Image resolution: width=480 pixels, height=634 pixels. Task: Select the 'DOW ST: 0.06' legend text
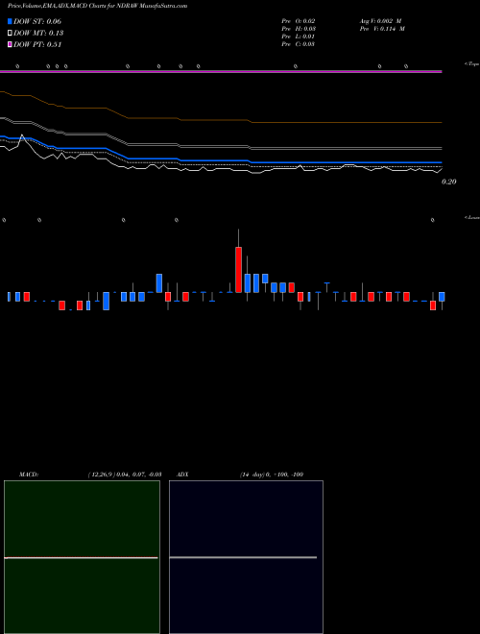click(x=37, y=21)
